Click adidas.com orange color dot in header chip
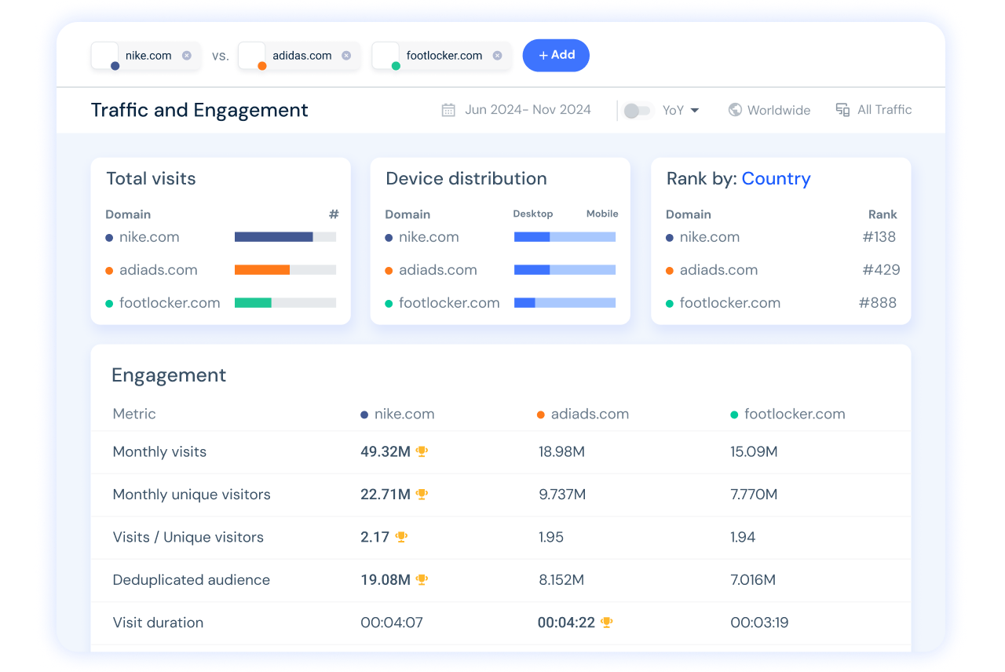Image resolution: width=1005 pixels, height=672 pixels. pos(262,66)
